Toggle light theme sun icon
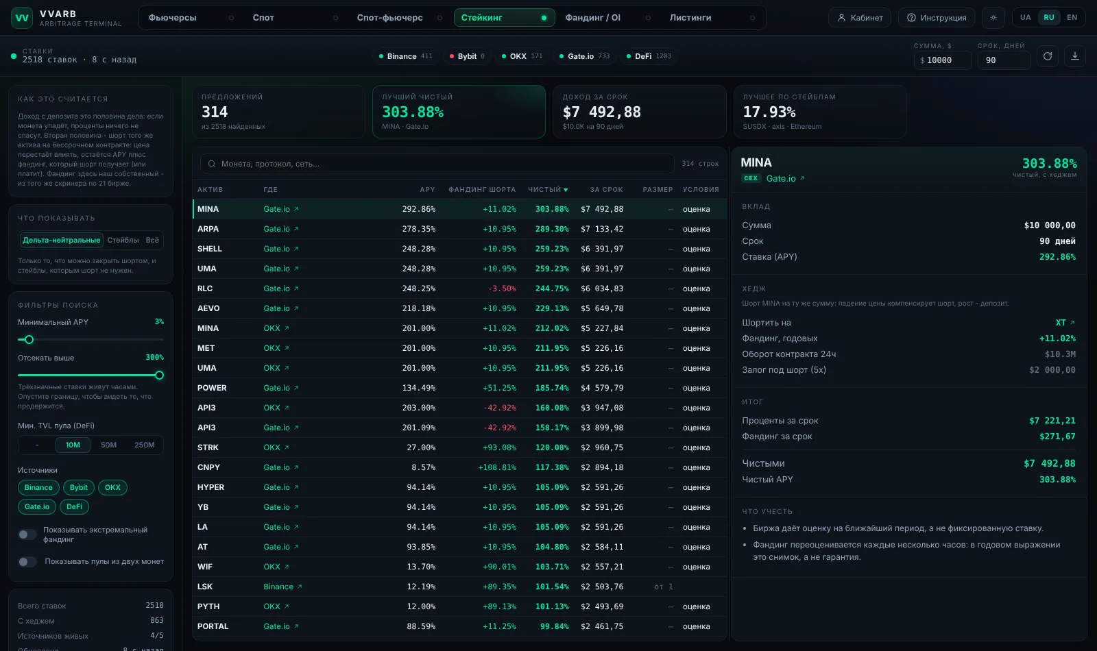Screen dimensions: 1097x651 pyautogui.click(x=993, y=18)
